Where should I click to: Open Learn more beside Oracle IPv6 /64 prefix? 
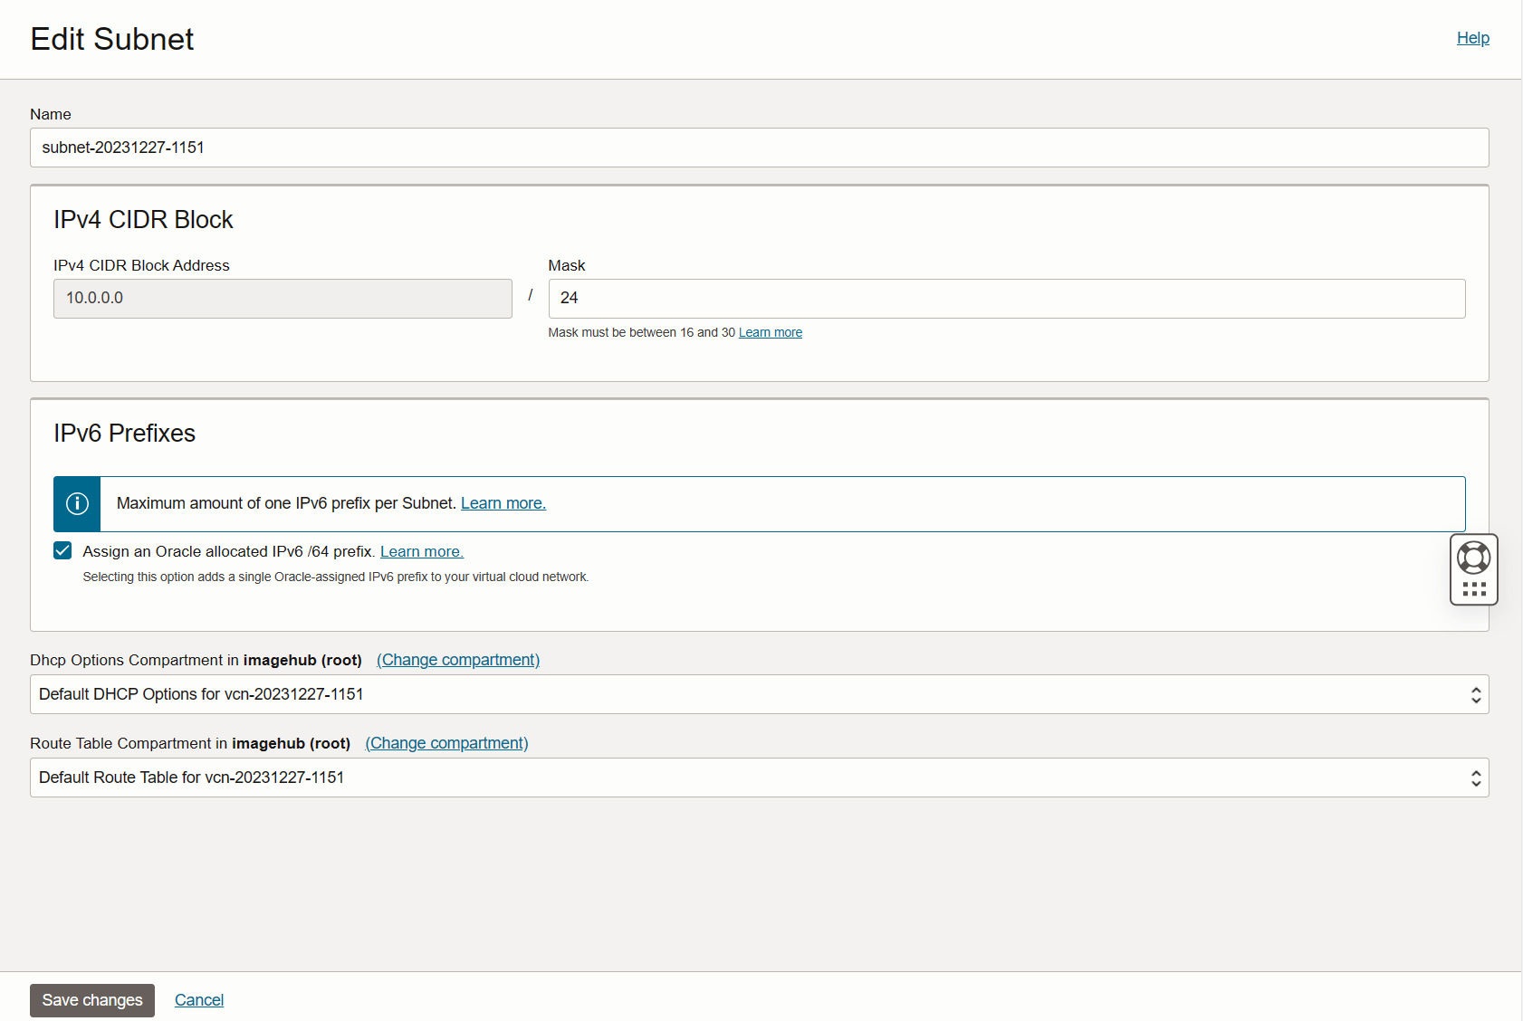[421, 551]
